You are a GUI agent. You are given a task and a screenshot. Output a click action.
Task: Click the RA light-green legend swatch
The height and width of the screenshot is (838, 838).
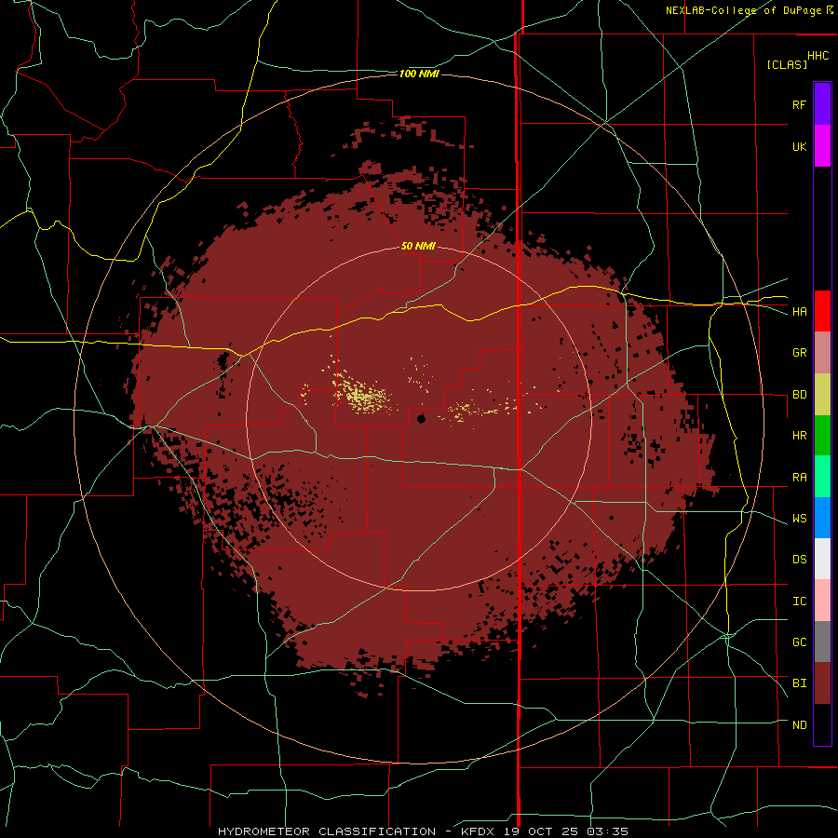822,477
